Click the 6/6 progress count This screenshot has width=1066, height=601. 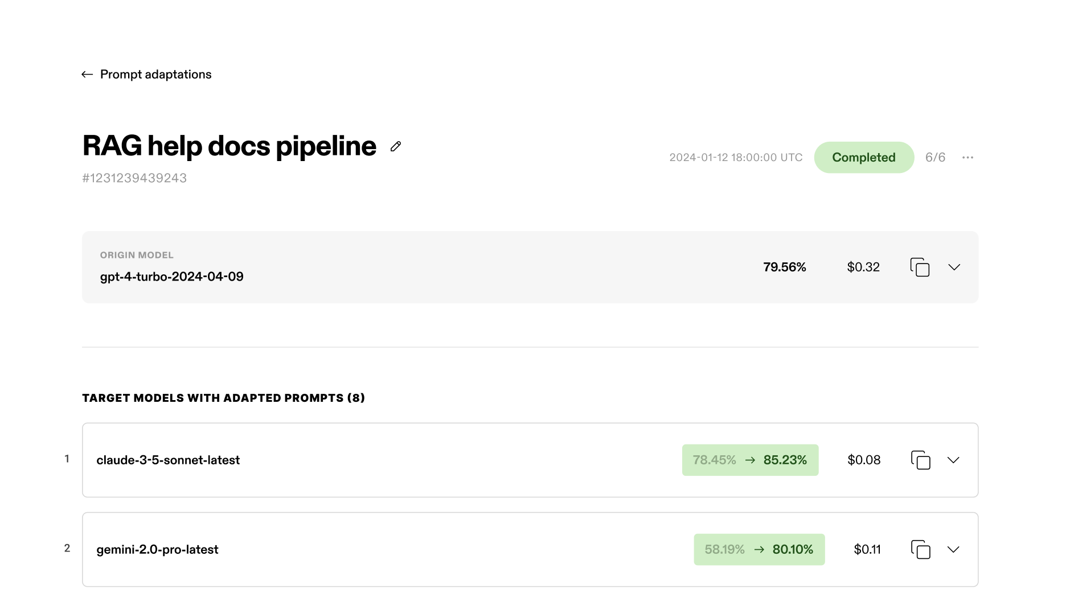[x=935, y=158]
